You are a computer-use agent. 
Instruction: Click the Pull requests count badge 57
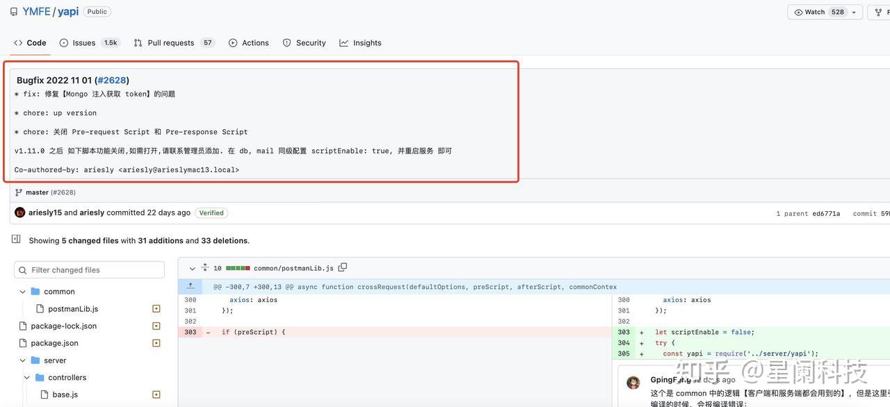pyautogui.click(x=207, y=43)
